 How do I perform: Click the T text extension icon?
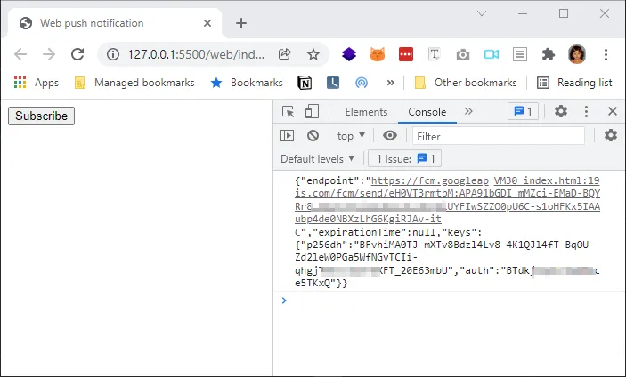(435, 54)
